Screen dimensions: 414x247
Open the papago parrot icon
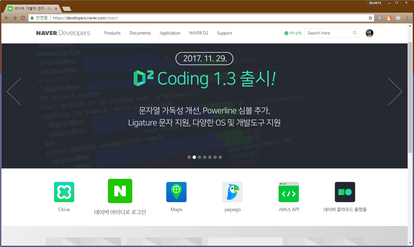[233, 192]
